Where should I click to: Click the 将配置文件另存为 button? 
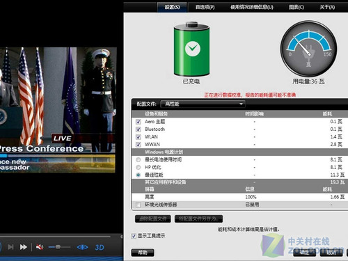click(198, 219)
